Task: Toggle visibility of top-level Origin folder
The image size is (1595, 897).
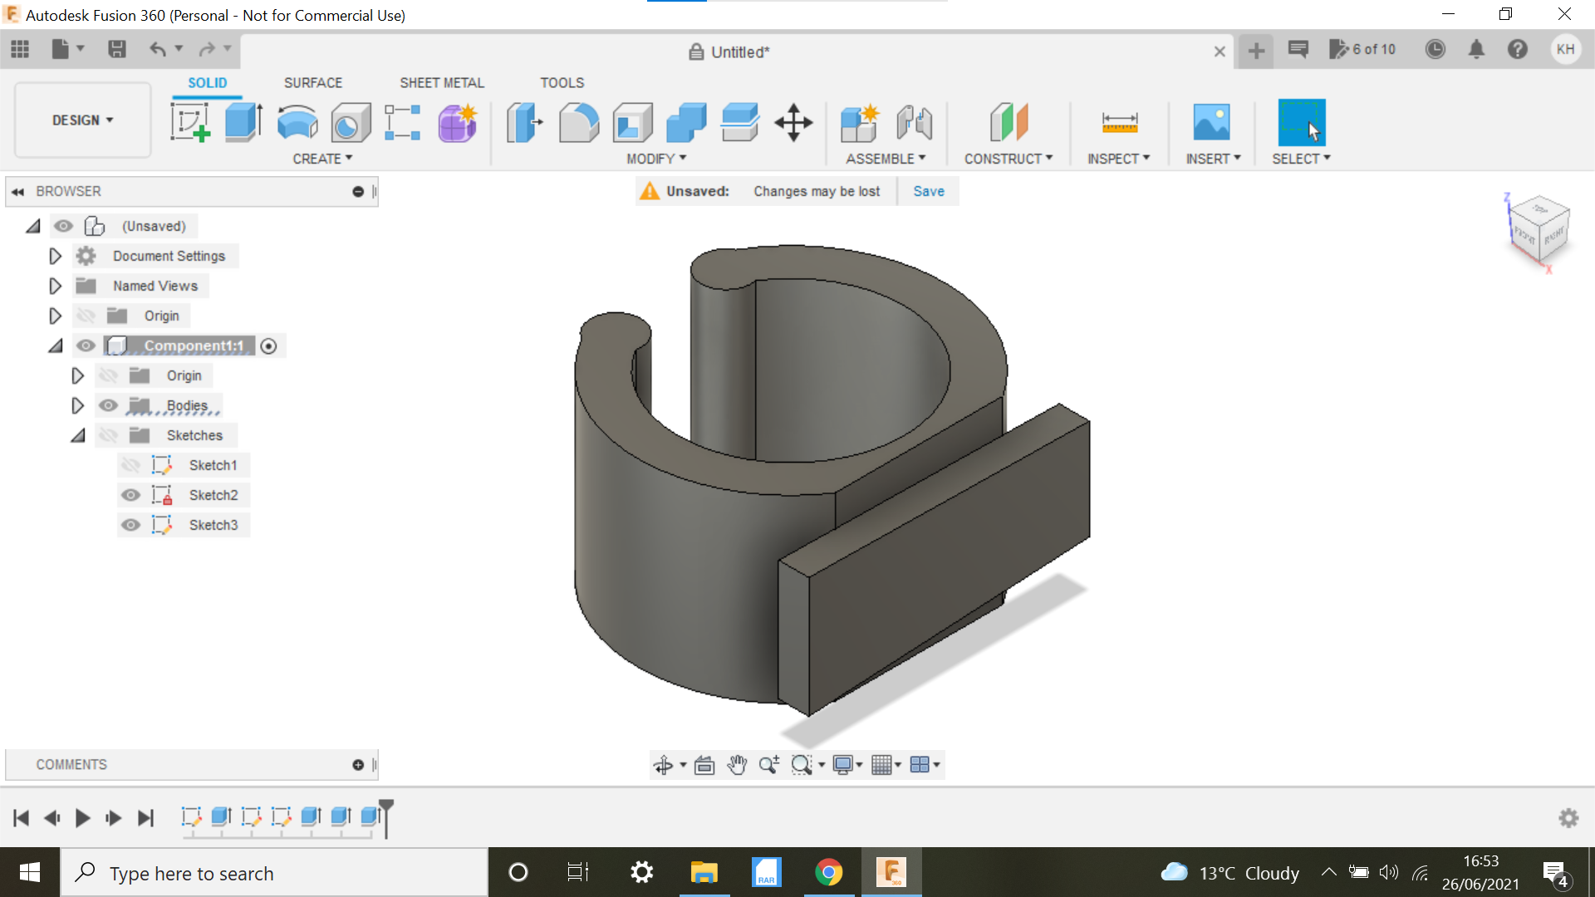Action: click(x=86, y=316)
